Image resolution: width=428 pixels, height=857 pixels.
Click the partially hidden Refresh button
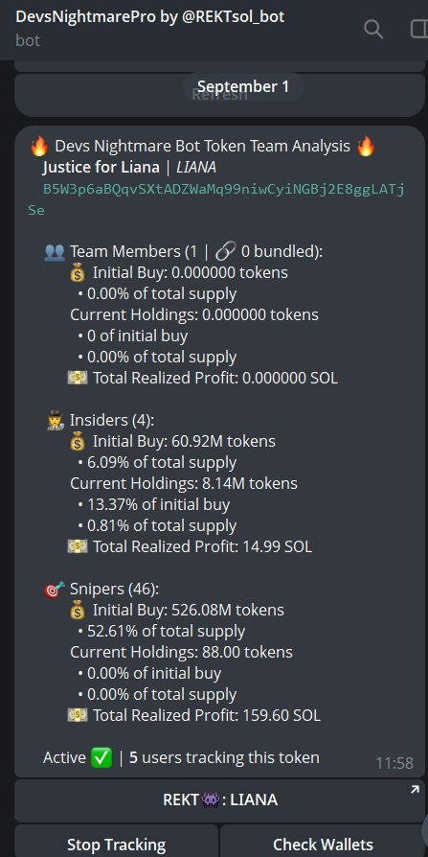coord(219,95)
